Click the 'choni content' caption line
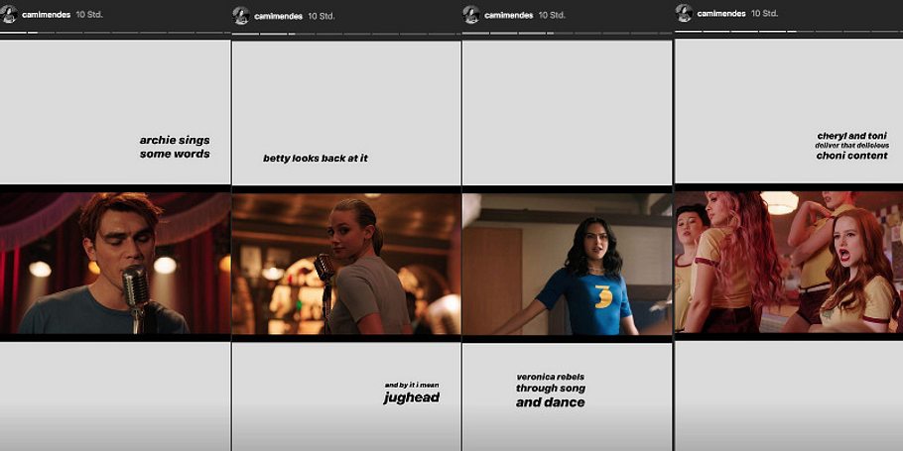 851,156
